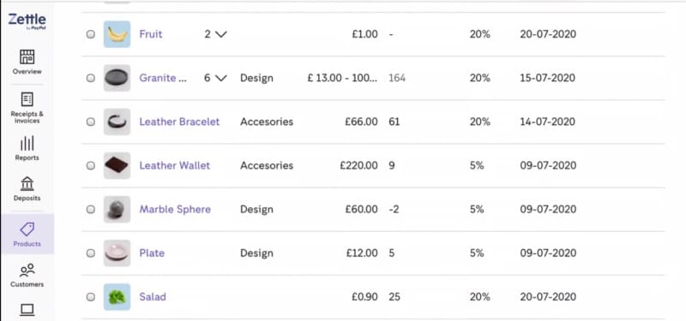Click the Marble Sphere product image
Viewport: 686px width, 321px height.
[117, 209]
